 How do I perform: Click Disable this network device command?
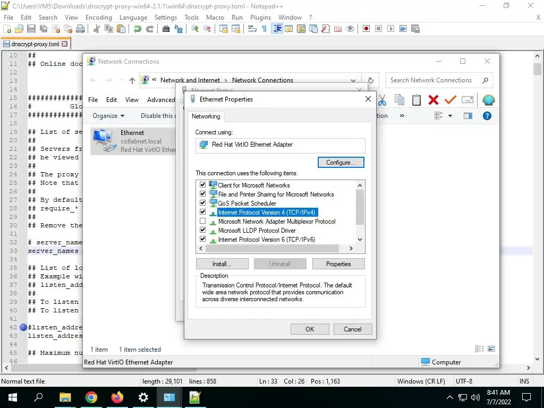158,116
